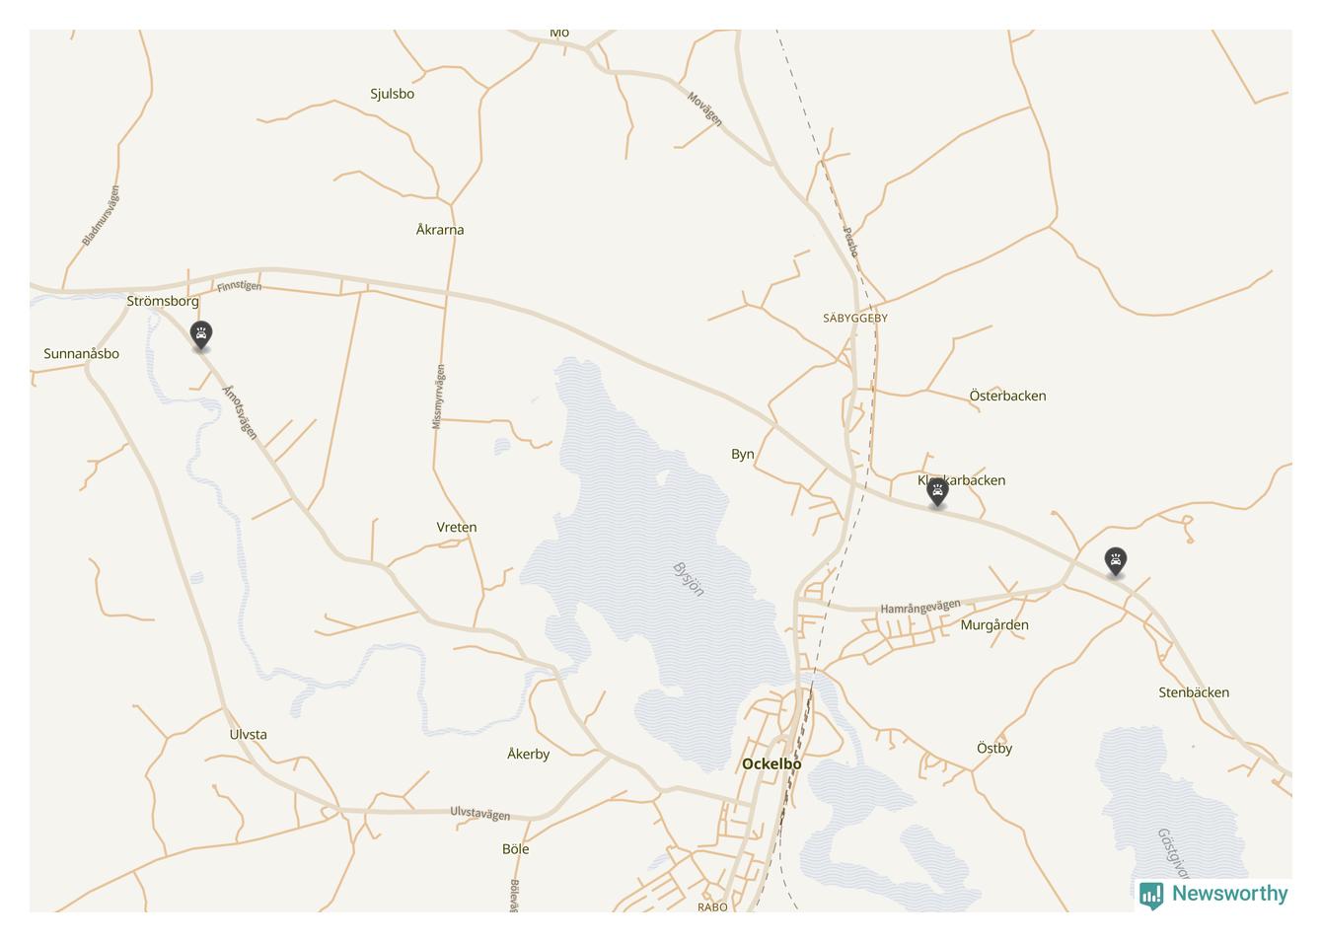Click the car marker near Strömsborg
Image resolution: width=1322 pixels, height=942 pixels.
(x=201, y=336)
